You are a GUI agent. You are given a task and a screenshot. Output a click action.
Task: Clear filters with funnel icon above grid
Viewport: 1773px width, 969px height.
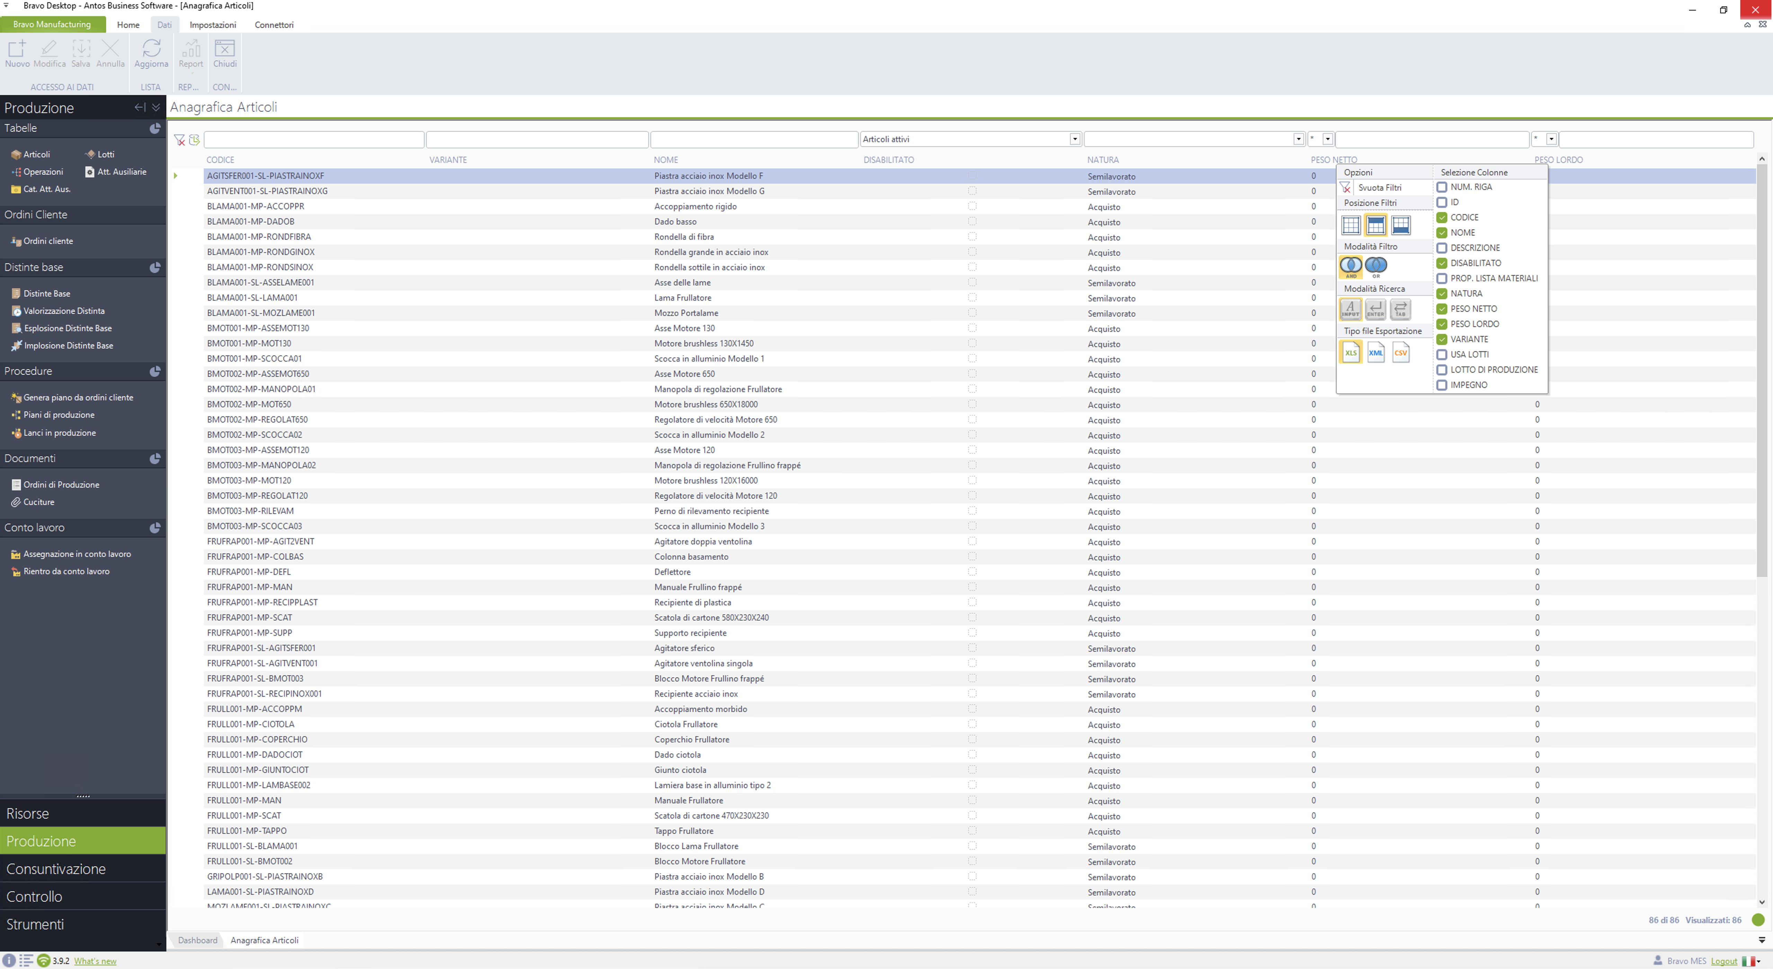click(180, 140)
